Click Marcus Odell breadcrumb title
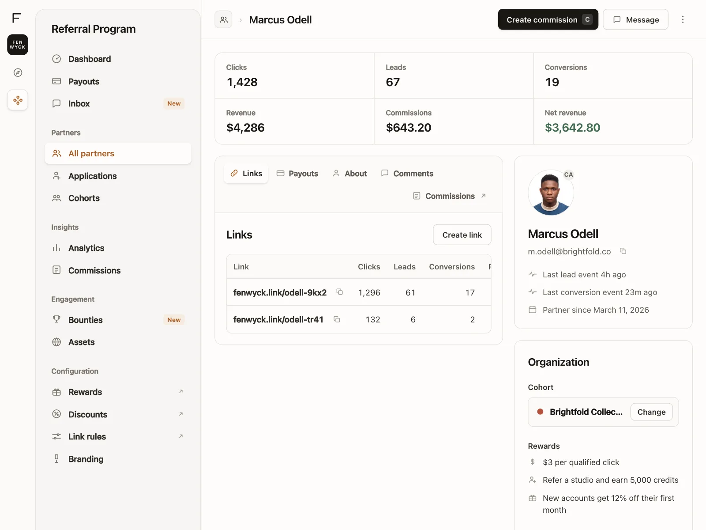Screen dimensions: 706x530 (280, 19)
